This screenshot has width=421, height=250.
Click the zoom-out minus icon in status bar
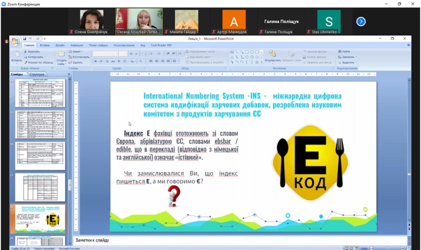click(372, 248)
